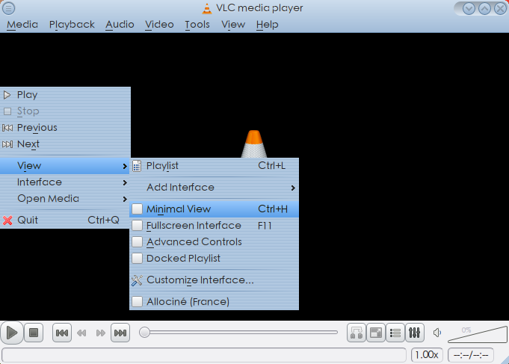
Task: Mute audio with the speaker icon
Action: tap(437, 333)
